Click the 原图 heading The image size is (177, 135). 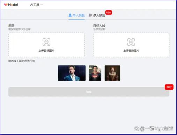point(11,26)
